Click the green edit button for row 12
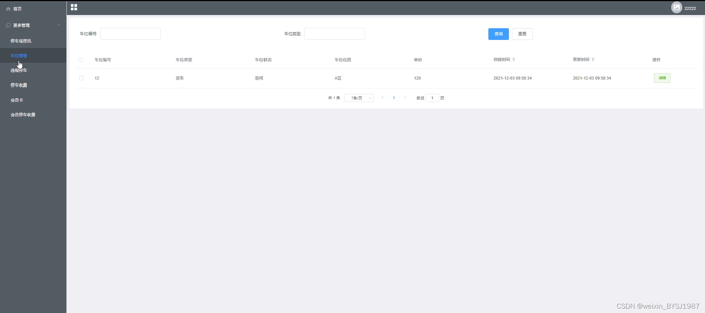This screenshot has width=705, height=313. pyautogui.click(x=662, y=78)
